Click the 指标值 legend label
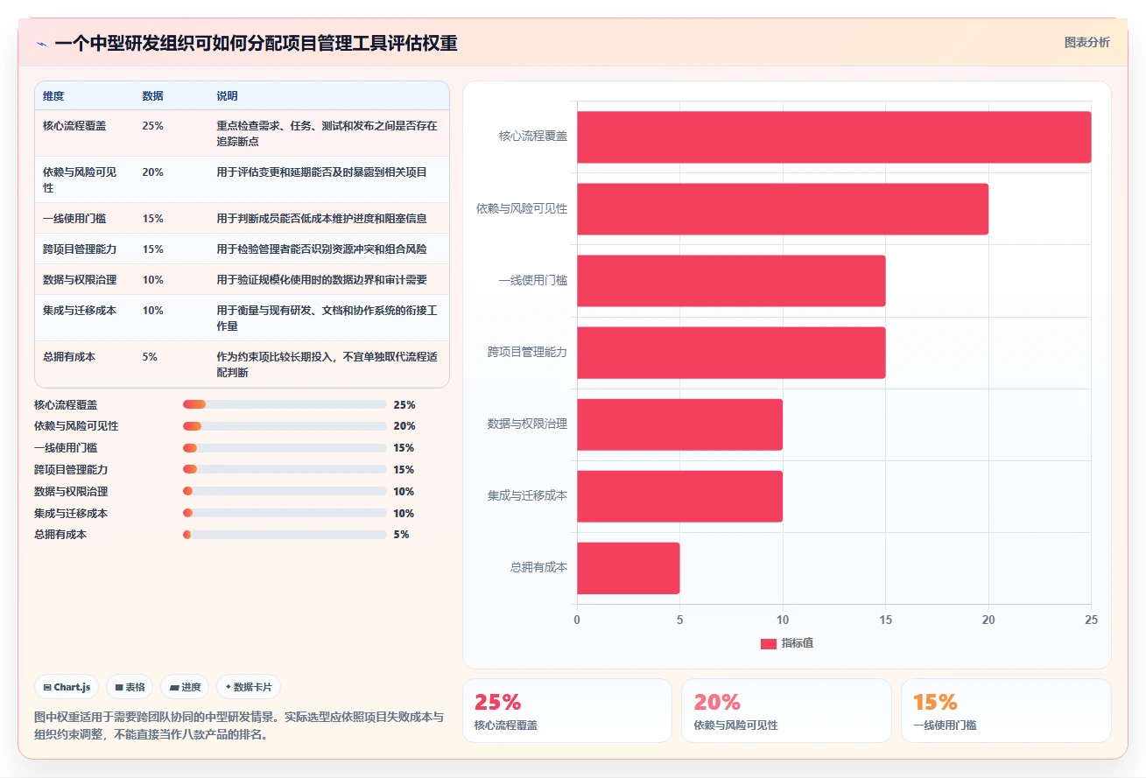This screenshot has width=1146, height=778. coord(798,643)
